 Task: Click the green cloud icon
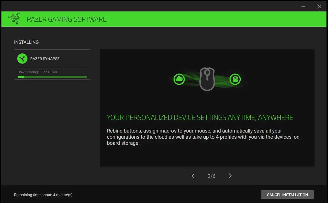(x=179, y=79)
